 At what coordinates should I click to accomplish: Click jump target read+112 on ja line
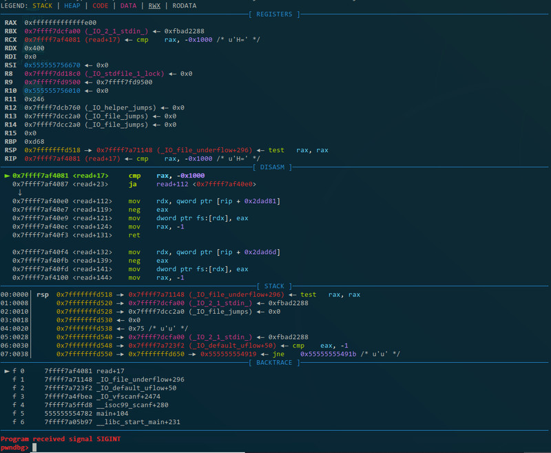172,184
